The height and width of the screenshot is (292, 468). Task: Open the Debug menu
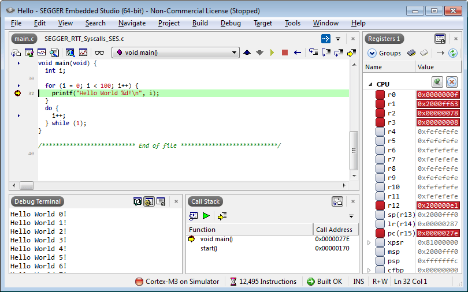click(231, 23)
